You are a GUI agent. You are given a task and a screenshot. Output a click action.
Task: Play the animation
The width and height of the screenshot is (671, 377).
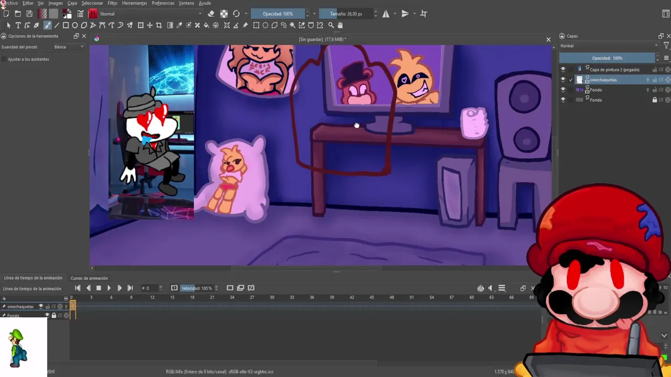pyautogui.click(x=109, y=288)
